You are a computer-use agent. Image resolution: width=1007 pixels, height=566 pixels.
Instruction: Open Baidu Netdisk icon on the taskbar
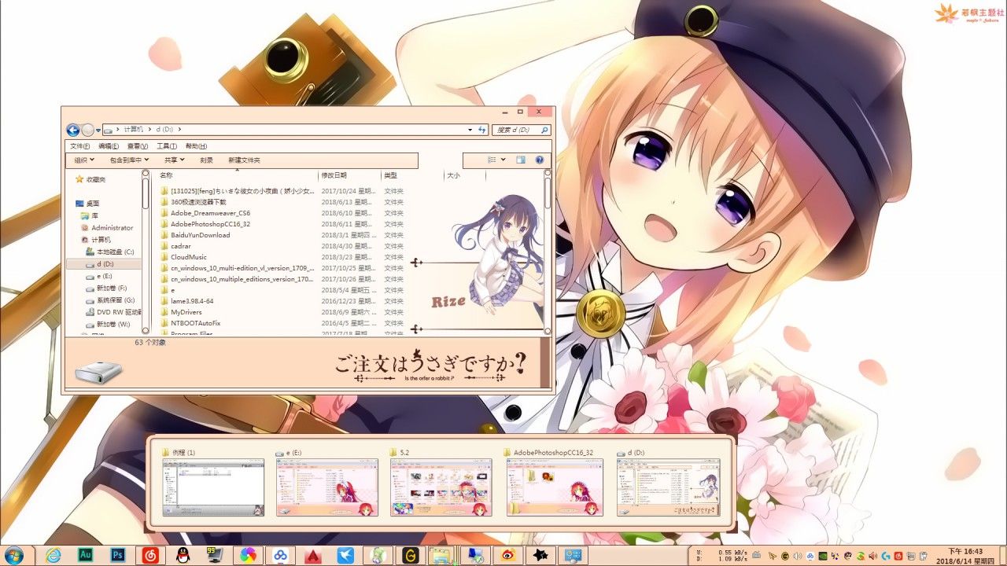(x=280, y=556)
